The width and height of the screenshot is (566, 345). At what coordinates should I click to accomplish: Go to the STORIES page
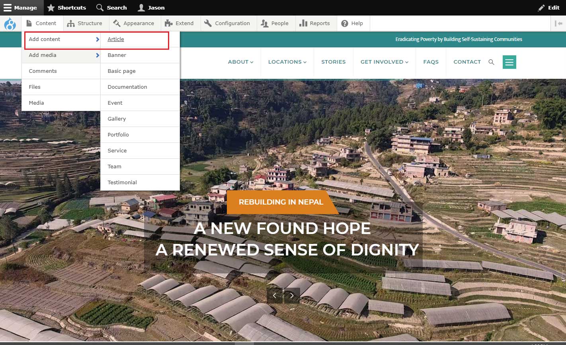tap(334, 62)
